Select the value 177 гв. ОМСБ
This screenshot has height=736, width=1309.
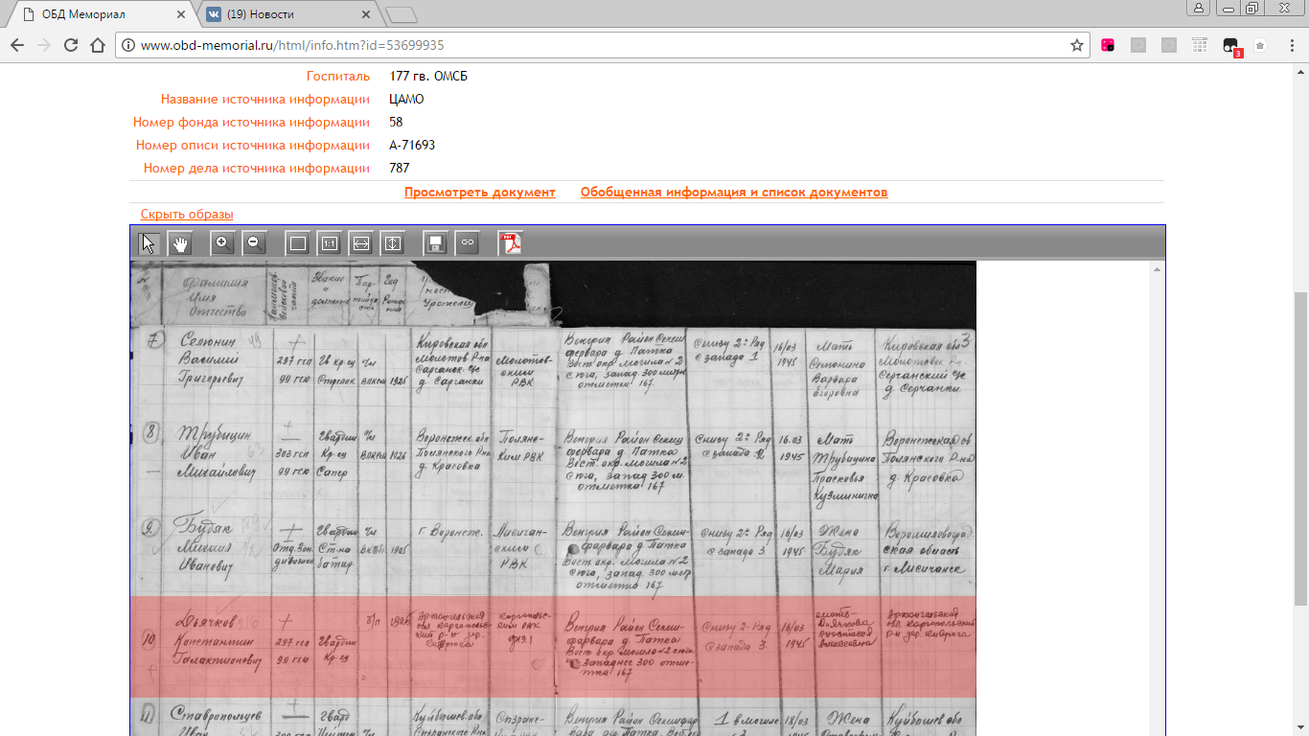click(429, 77)
